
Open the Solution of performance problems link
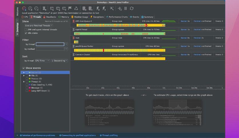[x=38, y=135]
